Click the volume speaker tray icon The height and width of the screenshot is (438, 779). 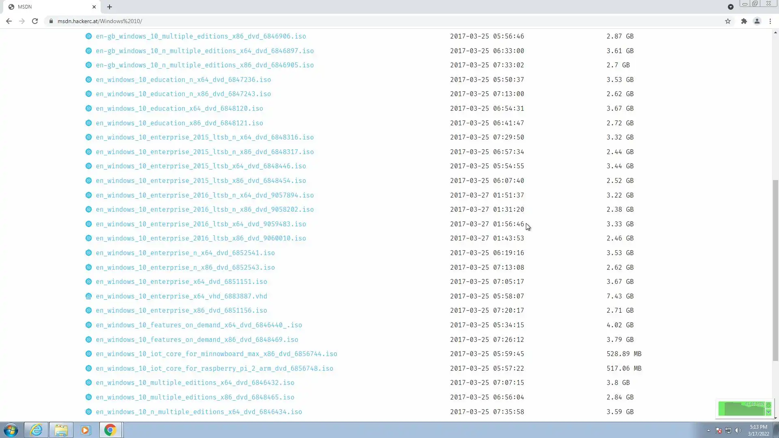coord(738,430)
